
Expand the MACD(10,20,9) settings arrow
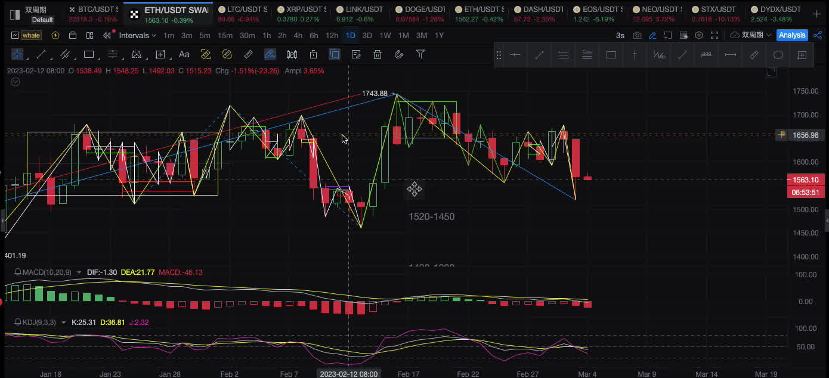(x=79, y=272)
